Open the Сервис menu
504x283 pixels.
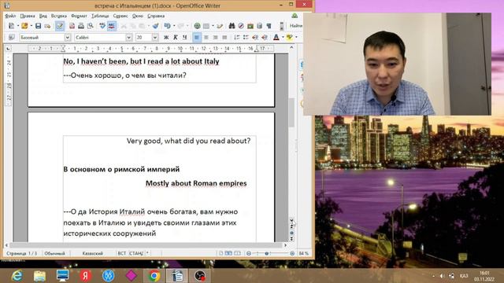point(120,16)
